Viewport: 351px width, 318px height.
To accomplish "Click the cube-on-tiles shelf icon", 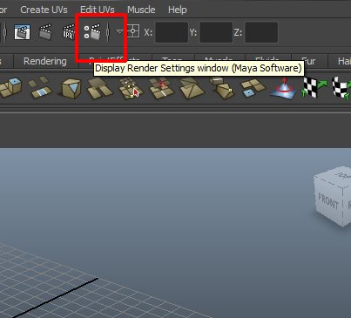I will (10, 87).
